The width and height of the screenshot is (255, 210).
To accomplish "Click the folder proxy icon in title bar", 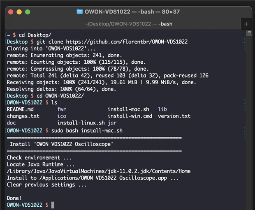I will point(80,12).
